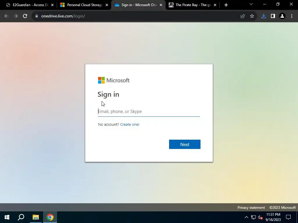The width and height of the screenshot is (298, 223).
Task: Open File Explorer from taskbar
Action: (x=36, y=217)
